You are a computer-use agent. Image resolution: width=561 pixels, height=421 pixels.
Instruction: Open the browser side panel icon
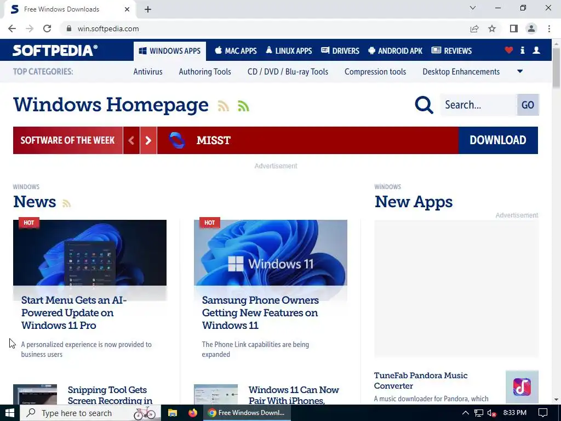click(514, 29)
